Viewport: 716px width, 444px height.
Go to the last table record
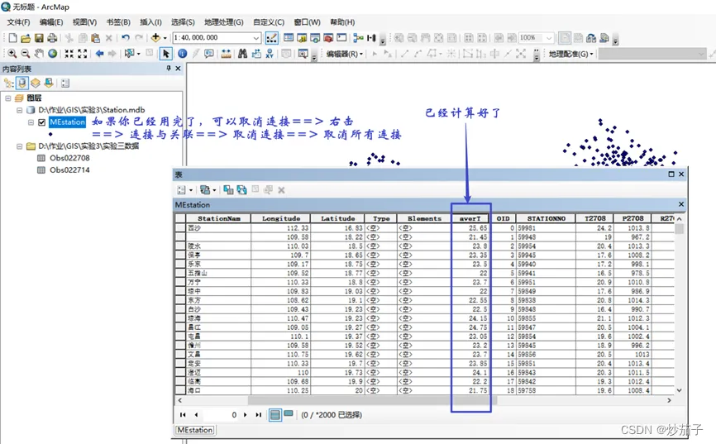pyautogui.click(x=259, y=415)
